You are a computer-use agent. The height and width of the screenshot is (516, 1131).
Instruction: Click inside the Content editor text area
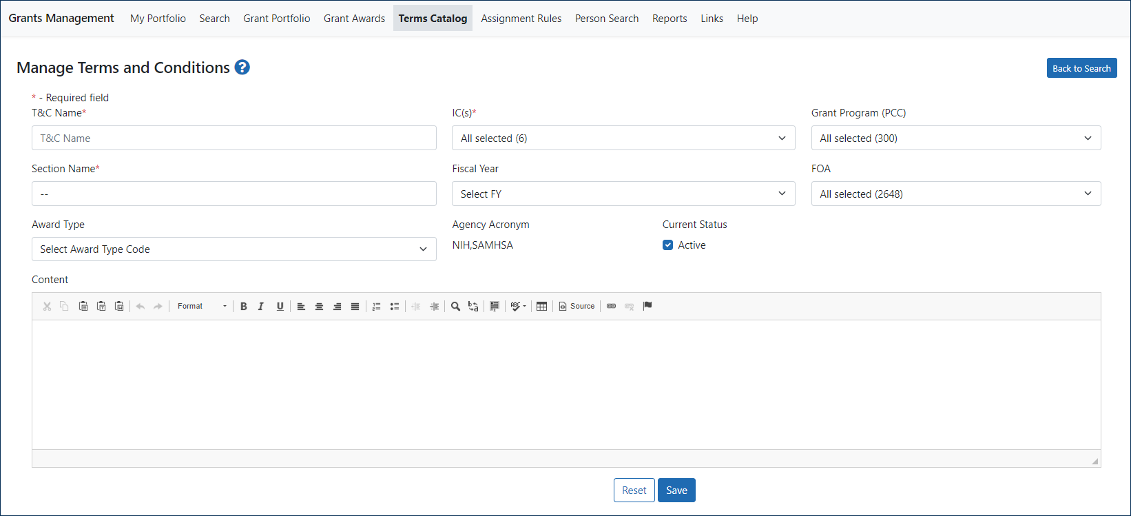[x=566, y=384]
